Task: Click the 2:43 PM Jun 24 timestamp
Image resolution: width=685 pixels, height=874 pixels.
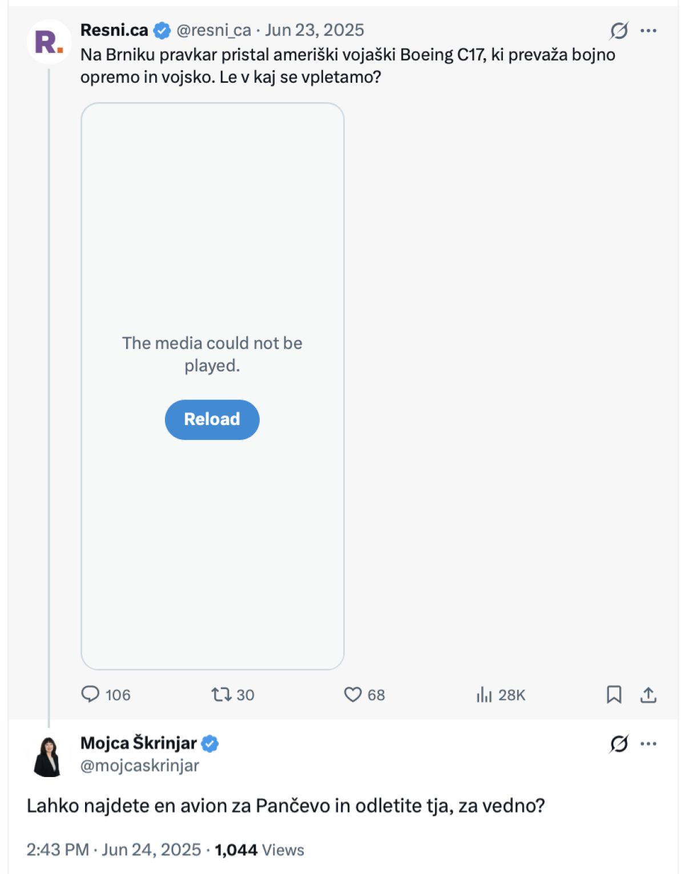Action: (x=114, y=849)
